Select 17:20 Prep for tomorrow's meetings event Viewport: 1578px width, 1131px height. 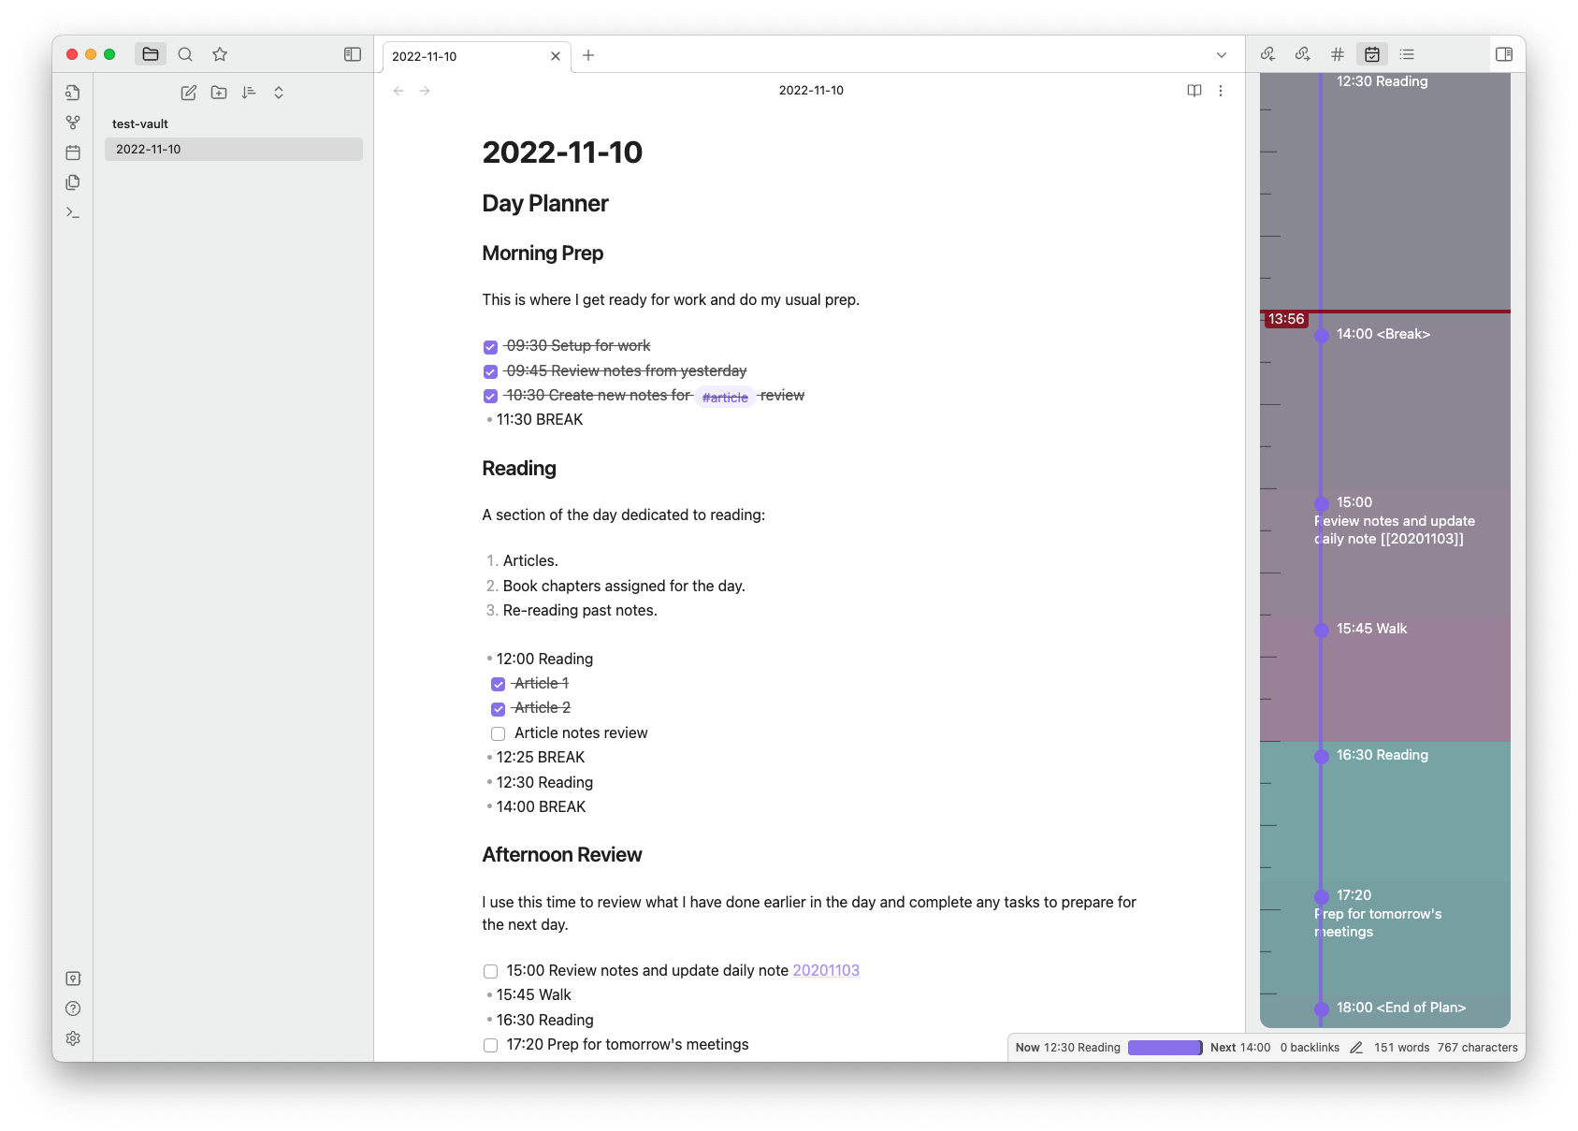1384,938
